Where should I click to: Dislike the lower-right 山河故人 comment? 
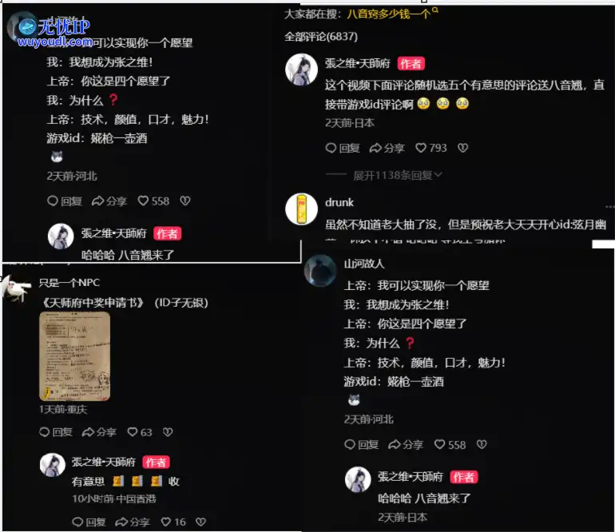[x=482, y=444]
